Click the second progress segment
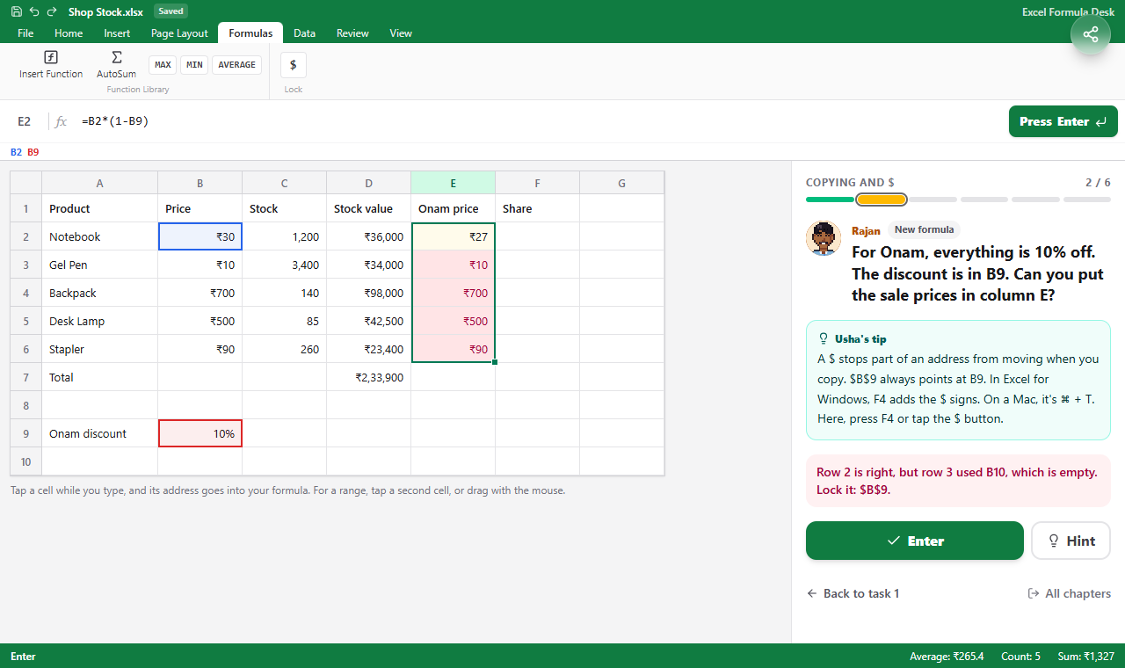 (882, 200)
